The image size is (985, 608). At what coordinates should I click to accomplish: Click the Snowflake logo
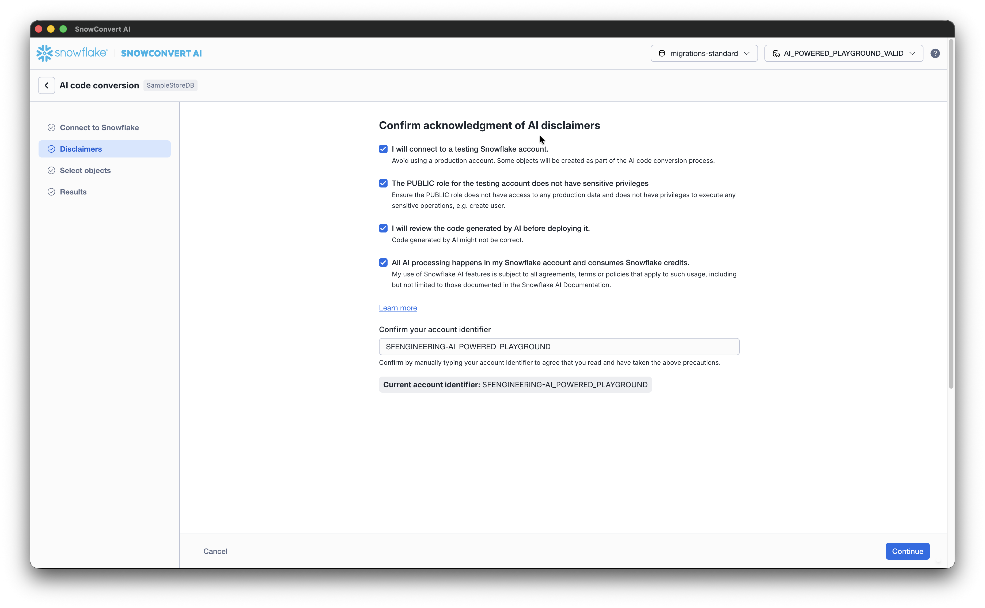(x=72, y=53)
